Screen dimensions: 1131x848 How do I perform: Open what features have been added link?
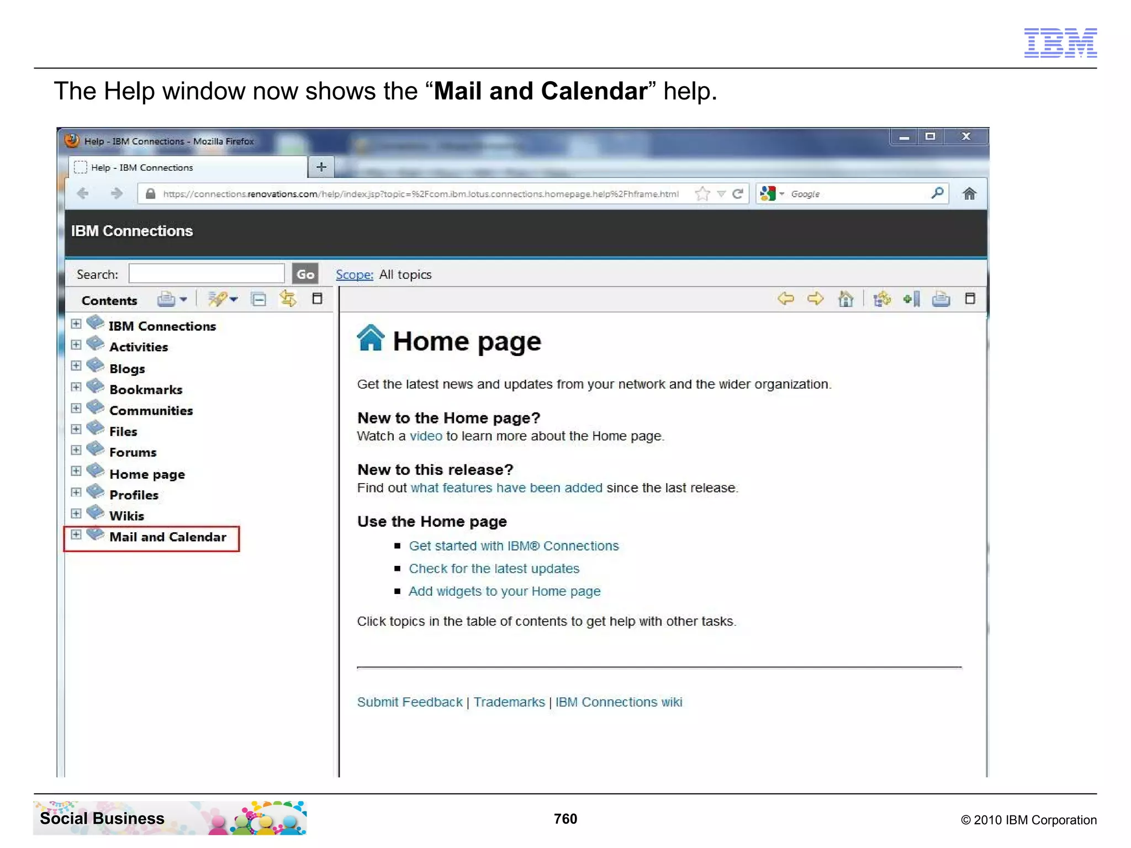coord(506,488)
